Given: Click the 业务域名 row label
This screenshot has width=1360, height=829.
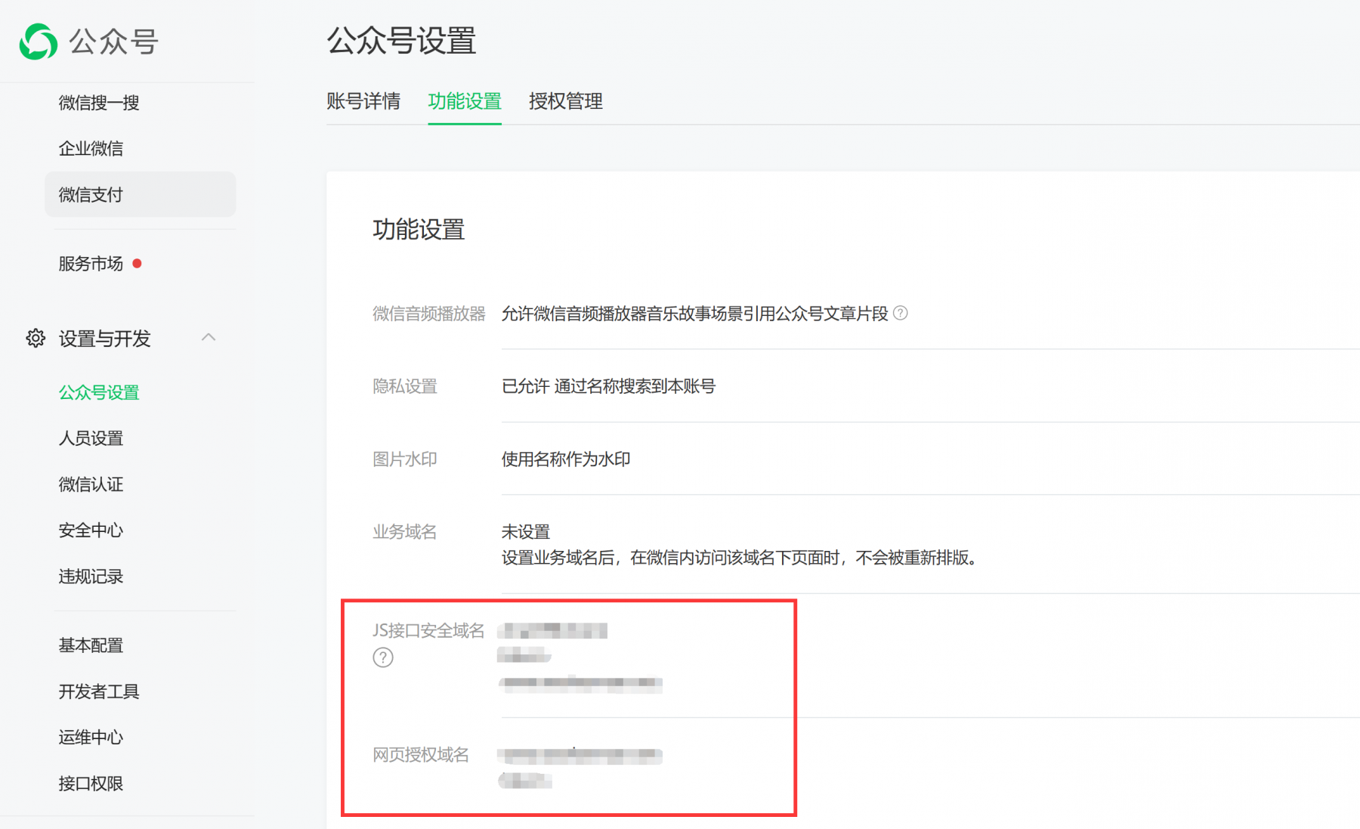Looking at the screenshot, I should 405,532.
